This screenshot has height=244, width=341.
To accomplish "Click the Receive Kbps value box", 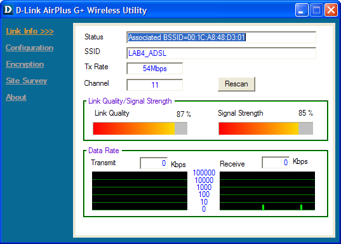I will click(276, 163).
